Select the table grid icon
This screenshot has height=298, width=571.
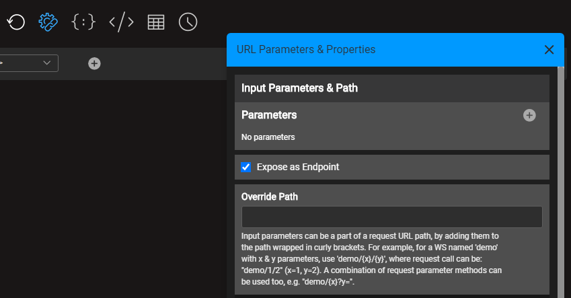pos(156,22)
